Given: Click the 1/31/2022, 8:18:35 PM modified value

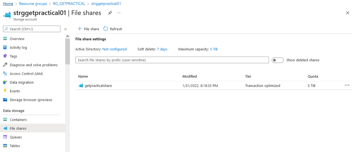Looking at the screenshot, I should [200, 86].
